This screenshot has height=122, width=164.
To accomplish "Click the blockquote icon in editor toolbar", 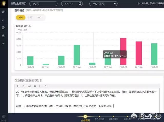I will pyautogui.click(x=35, y=86).
